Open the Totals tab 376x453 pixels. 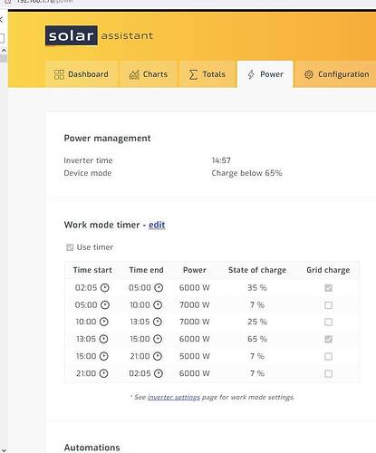tap(207, 74)
